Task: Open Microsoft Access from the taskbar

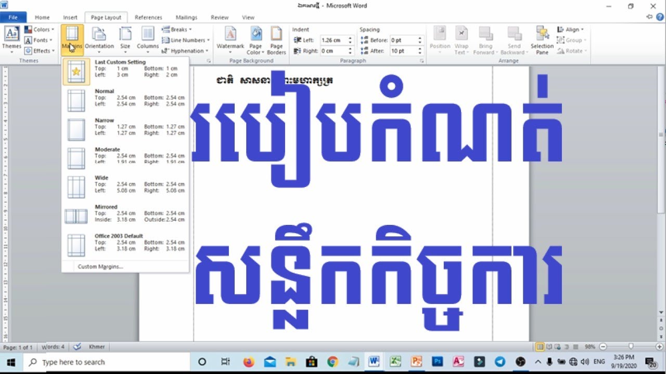Action: click(x=458, y=362)
